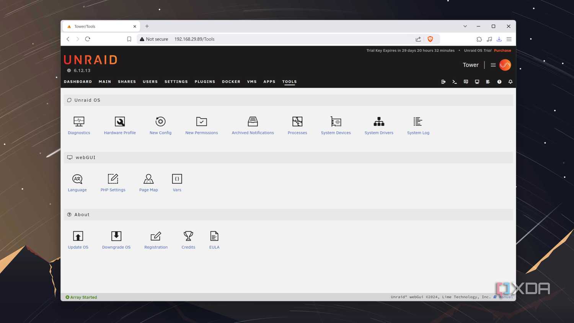
Task: Click the feedback icon in header
Action: 466,82
